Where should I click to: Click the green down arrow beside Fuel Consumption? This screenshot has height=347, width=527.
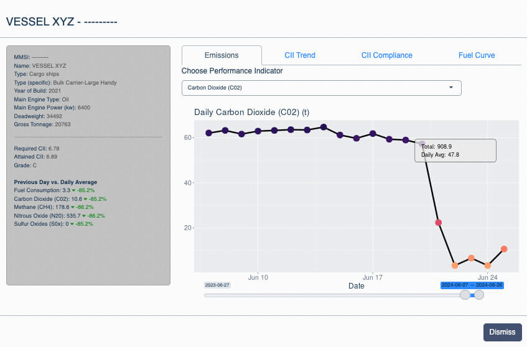tap(73, 190)
